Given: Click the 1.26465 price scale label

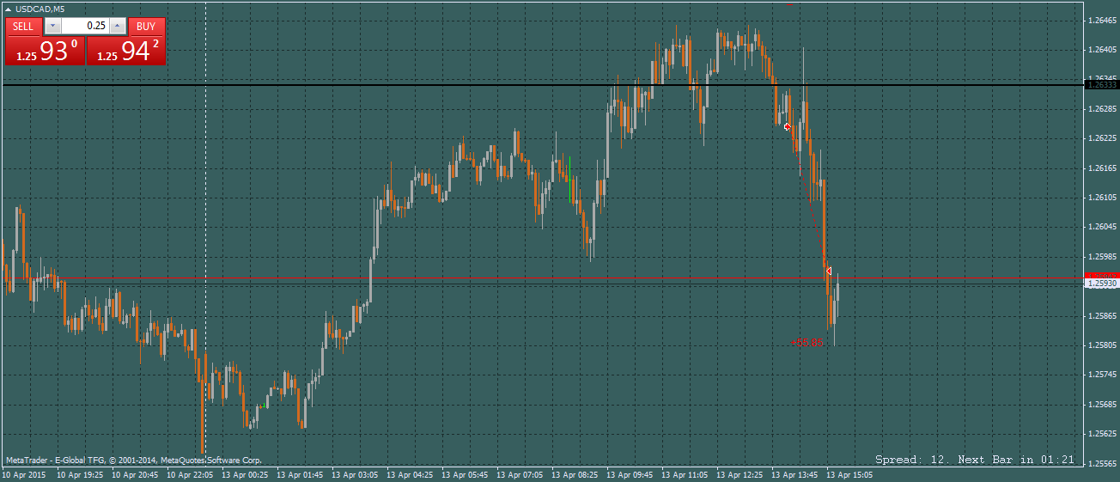Looking at the screenshot, I should 1102,20.
